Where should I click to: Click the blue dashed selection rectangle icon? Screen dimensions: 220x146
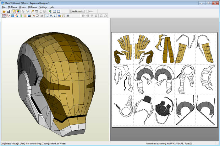(x=47, y=16)
